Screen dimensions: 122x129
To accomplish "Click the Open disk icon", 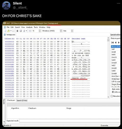I will pos(21,31).
